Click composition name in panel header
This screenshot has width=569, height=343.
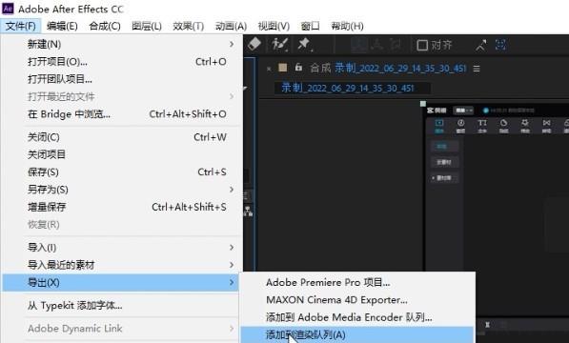(x=400, y=68)
